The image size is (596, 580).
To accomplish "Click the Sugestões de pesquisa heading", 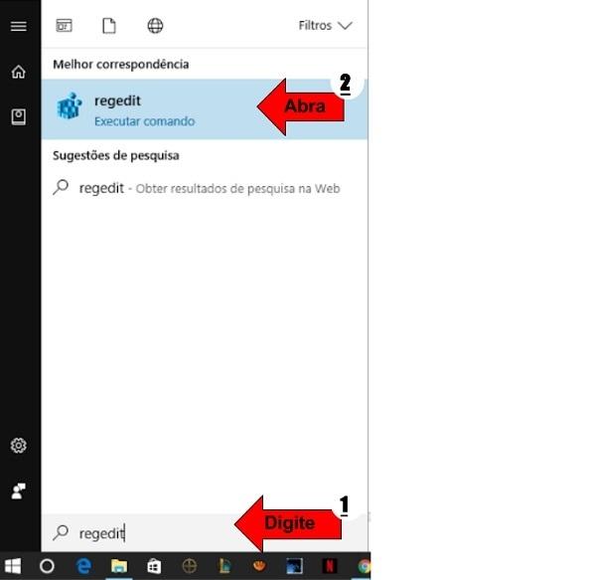I will click(x=116, y=155).
